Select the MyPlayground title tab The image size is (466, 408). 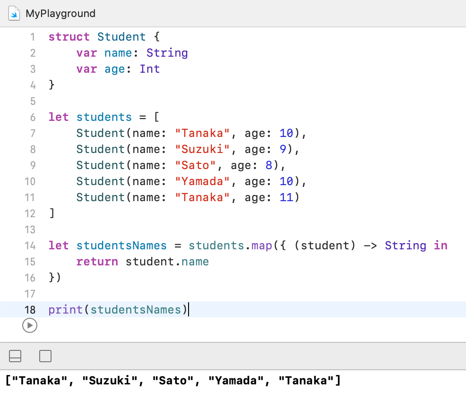pos(60,13)
